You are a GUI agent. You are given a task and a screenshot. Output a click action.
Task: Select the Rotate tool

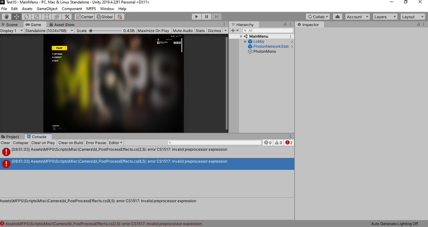coord(27,17)
